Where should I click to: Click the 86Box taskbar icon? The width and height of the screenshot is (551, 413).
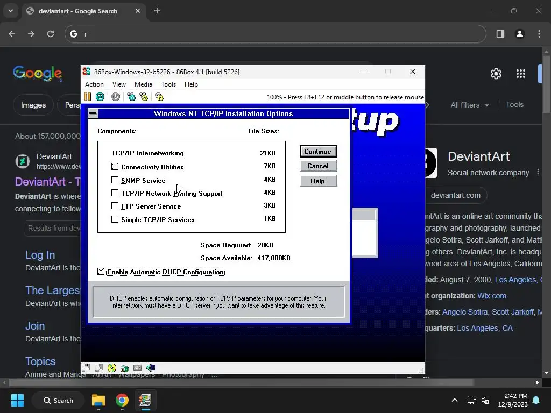point(145,400)
